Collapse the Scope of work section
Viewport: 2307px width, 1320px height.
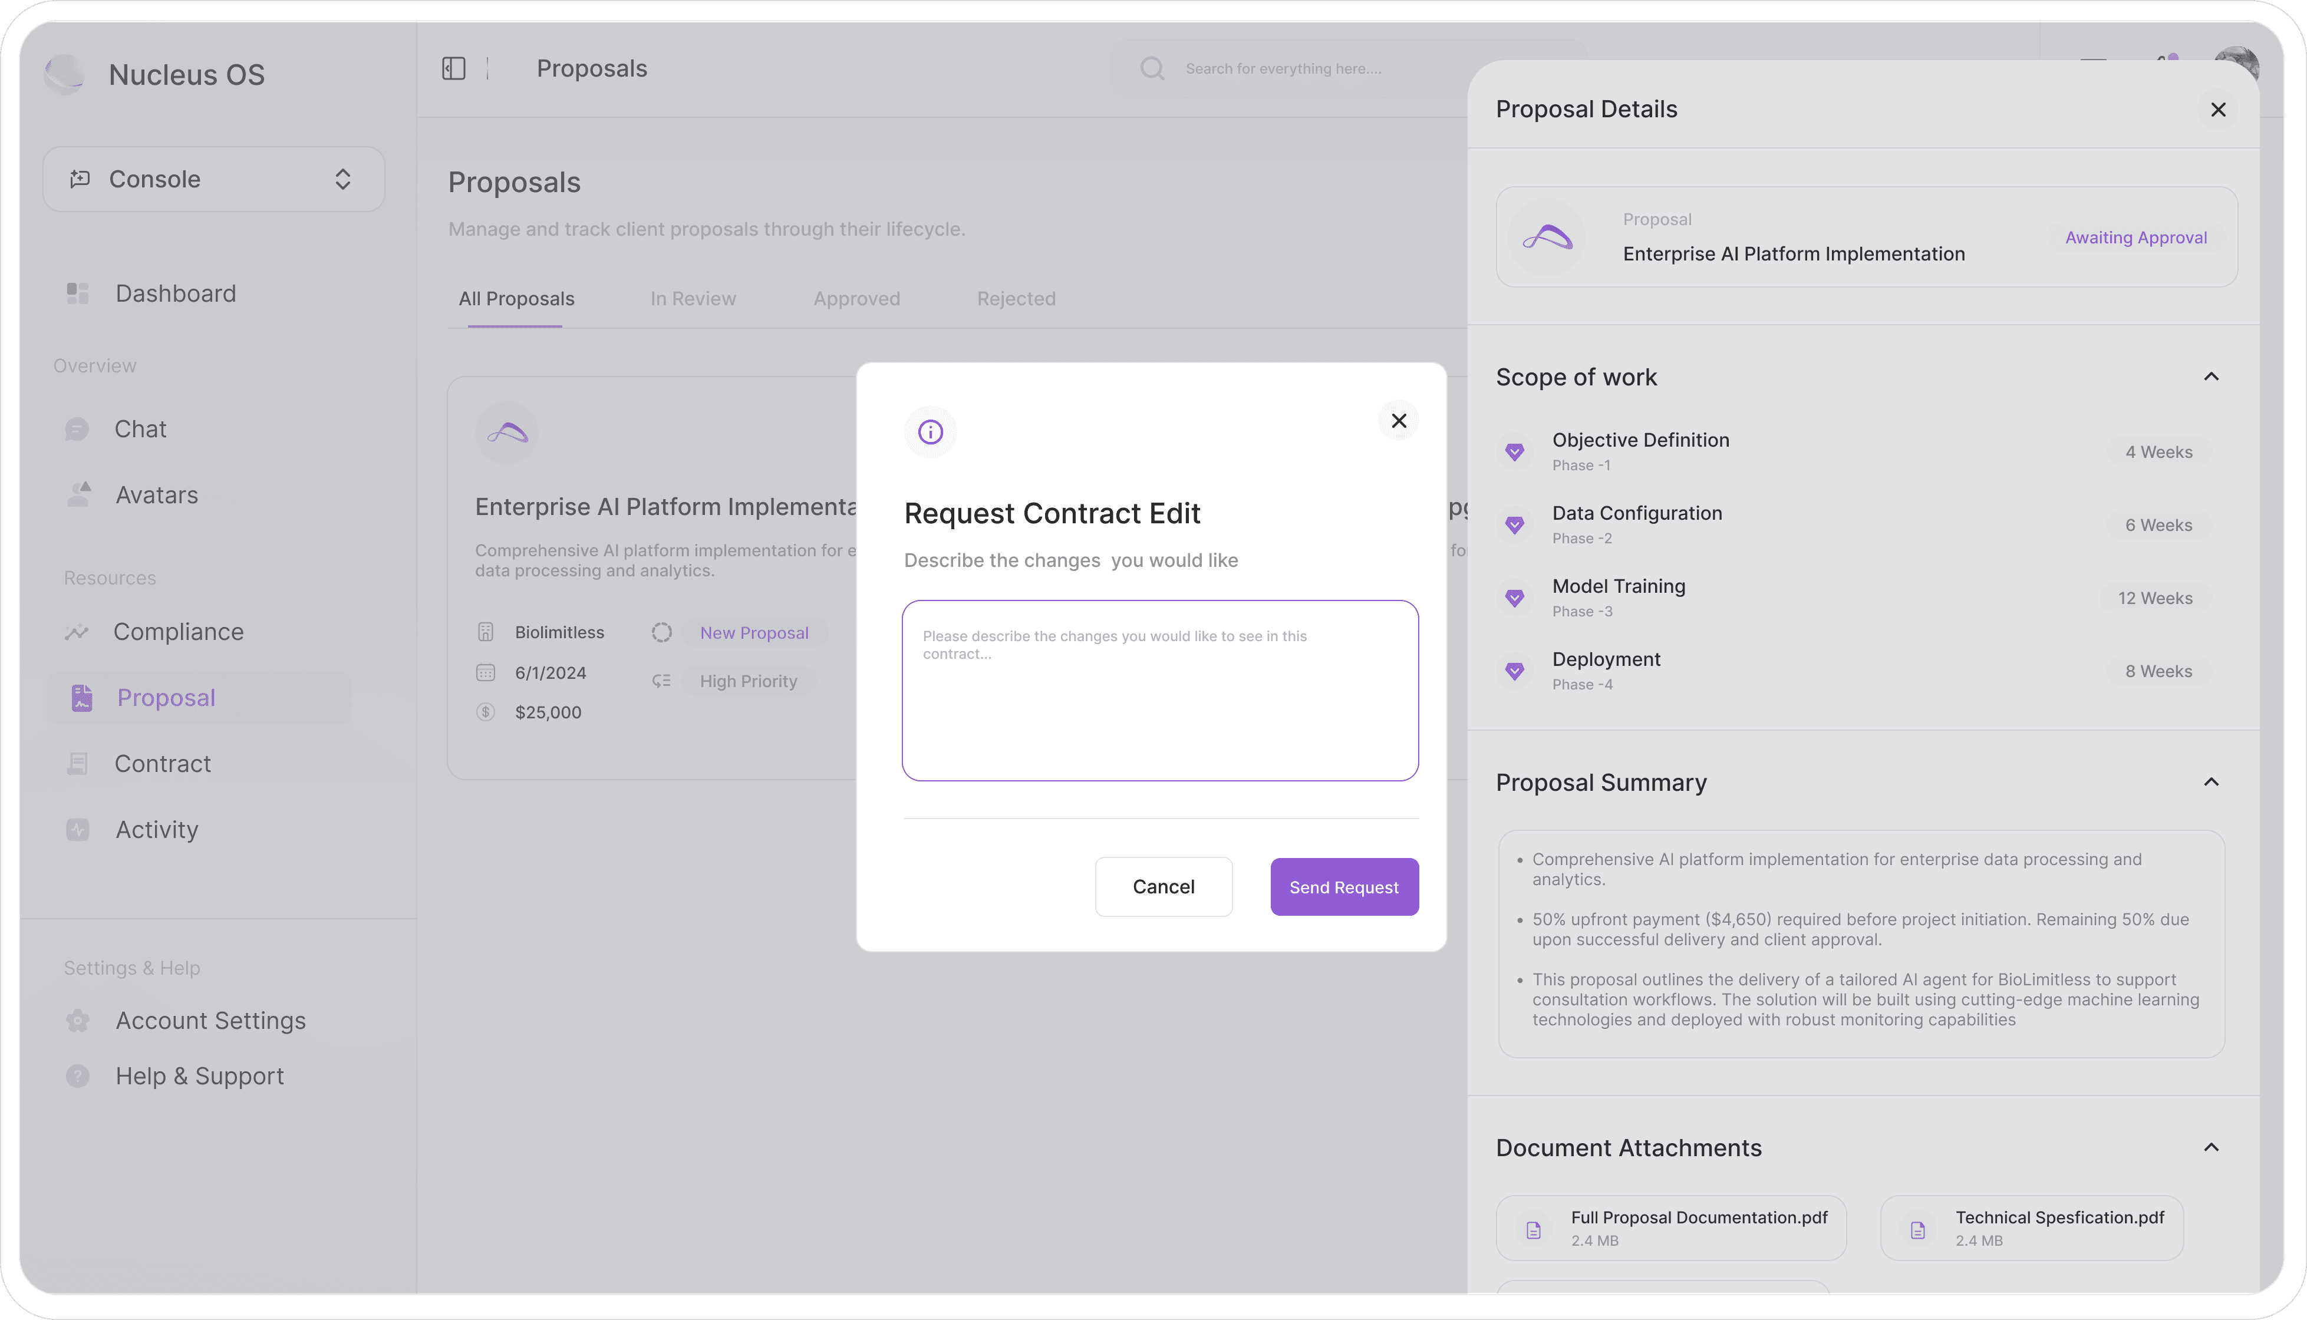coord(2211,377)
